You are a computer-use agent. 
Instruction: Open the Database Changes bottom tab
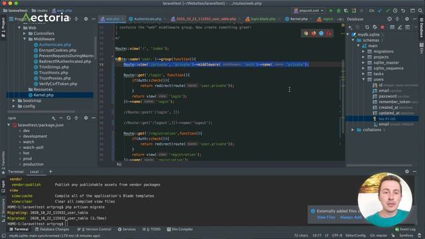click(x=52, y=229)
